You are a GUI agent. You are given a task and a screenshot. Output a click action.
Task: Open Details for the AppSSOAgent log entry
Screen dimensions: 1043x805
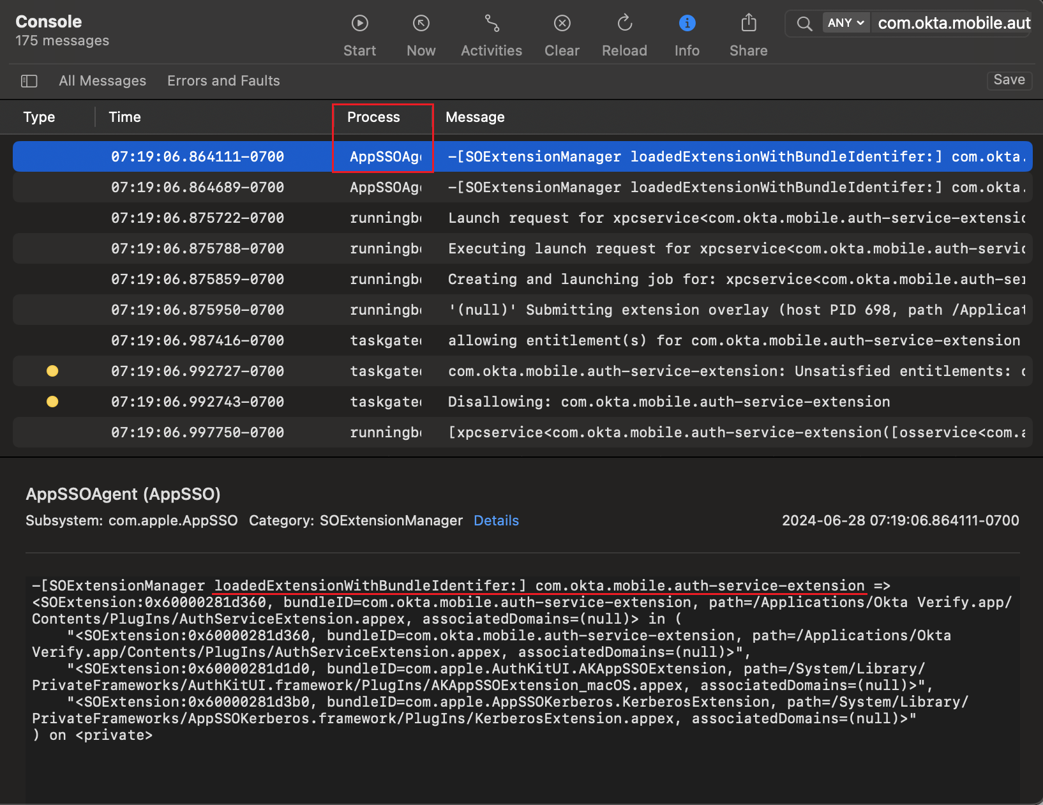click(x=496, y=520)
